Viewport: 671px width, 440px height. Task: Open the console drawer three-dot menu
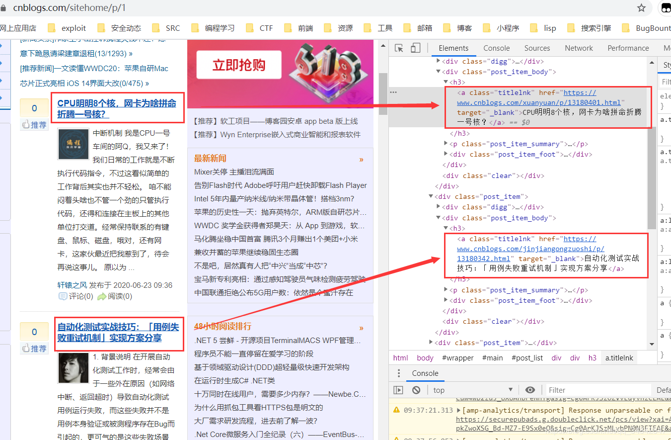pos(398,373)
